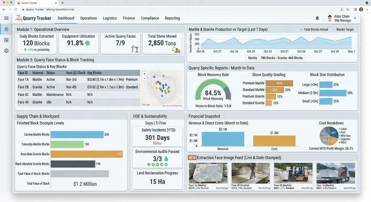Click the Rosa Beta Granite Blocks orange bar
The height and width of the screenshot is (202, 371).
click(87, 154)
